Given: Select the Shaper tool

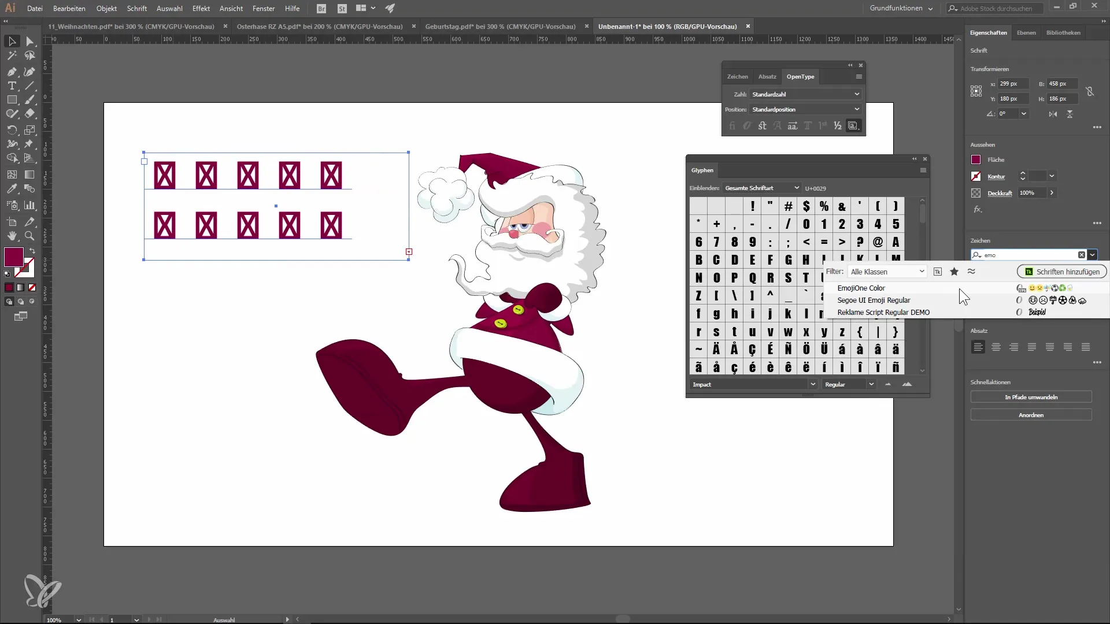Looking at the screenshot, I should 12,114.
